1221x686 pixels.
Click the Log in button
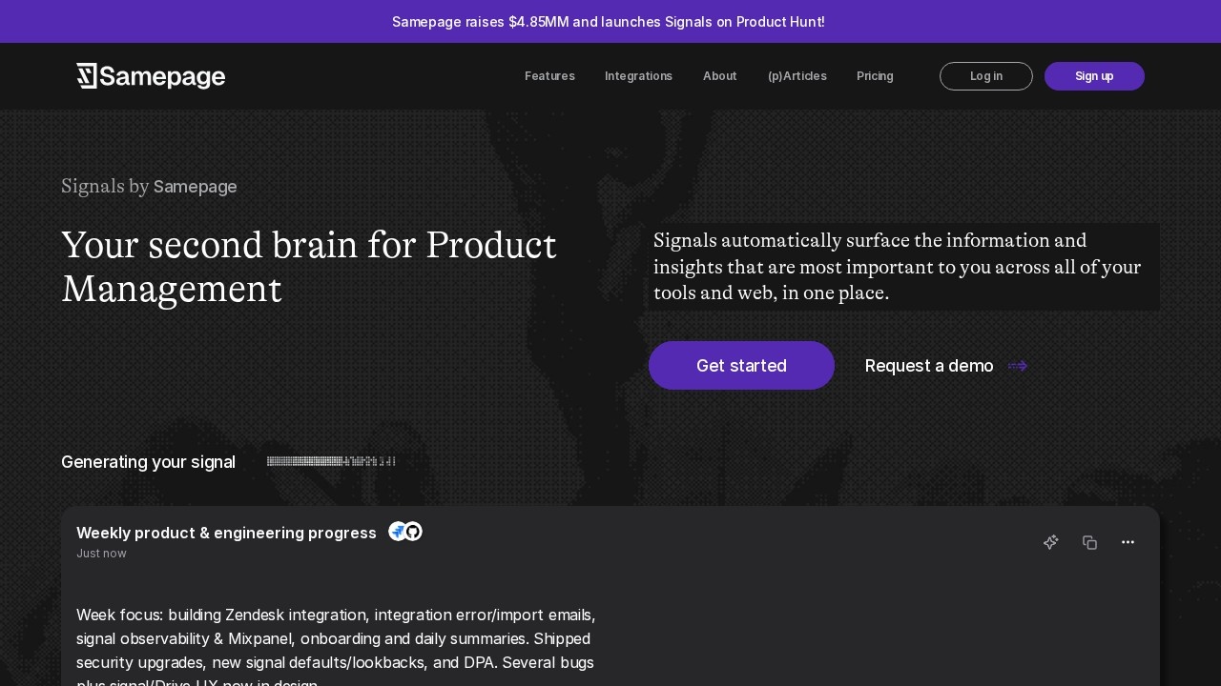coord(986,76)
